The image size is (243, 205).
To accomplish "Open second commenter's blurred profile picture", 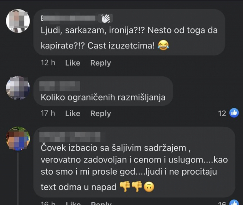I will pyautogui.click(x=18, y=88).
